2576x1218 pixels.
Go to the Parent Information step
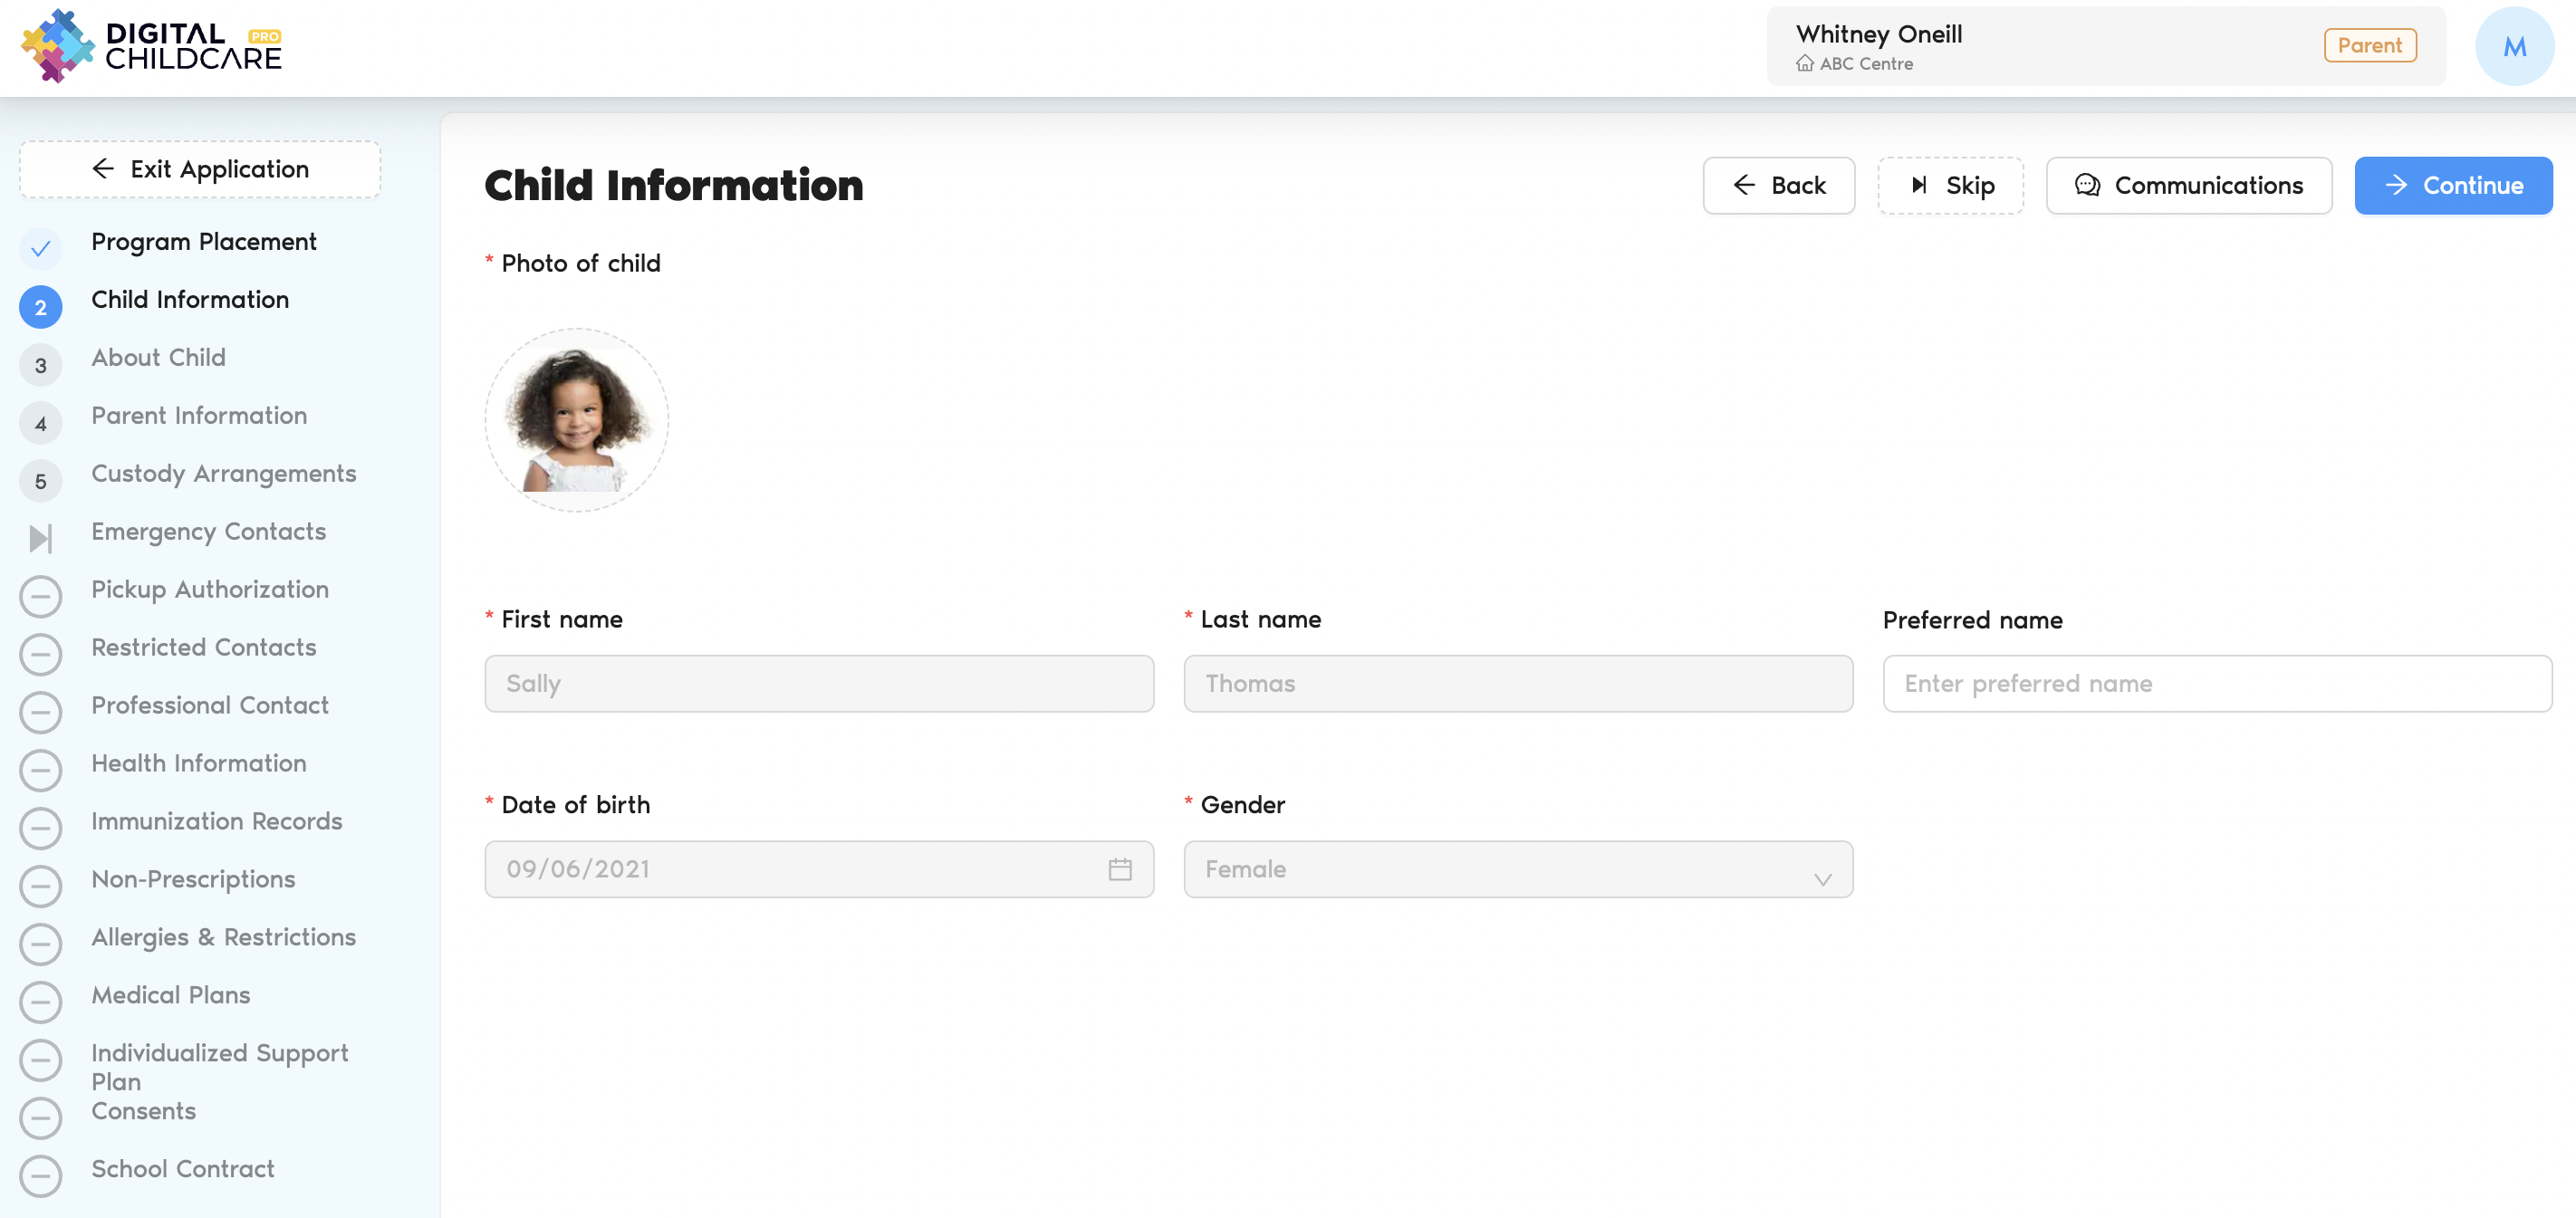click(x=199, y=415)
